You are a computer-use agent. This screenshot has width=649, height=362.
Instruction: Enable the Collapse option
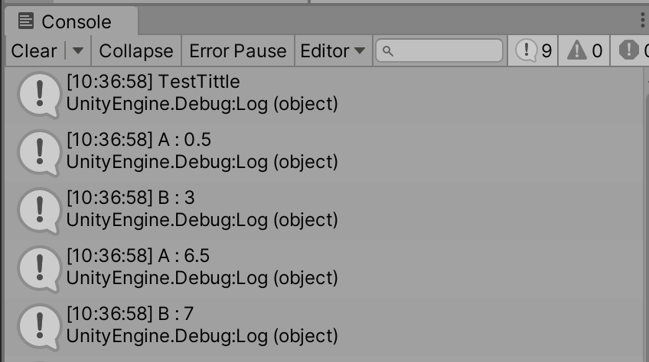(136, 51)
